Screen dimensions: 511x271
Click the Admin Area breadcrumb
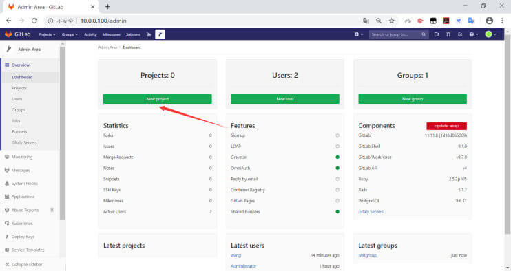pyautogui.click(x=107, y=47)
